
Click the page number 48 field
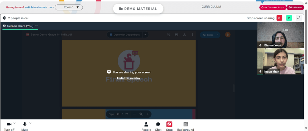[118, 114]
